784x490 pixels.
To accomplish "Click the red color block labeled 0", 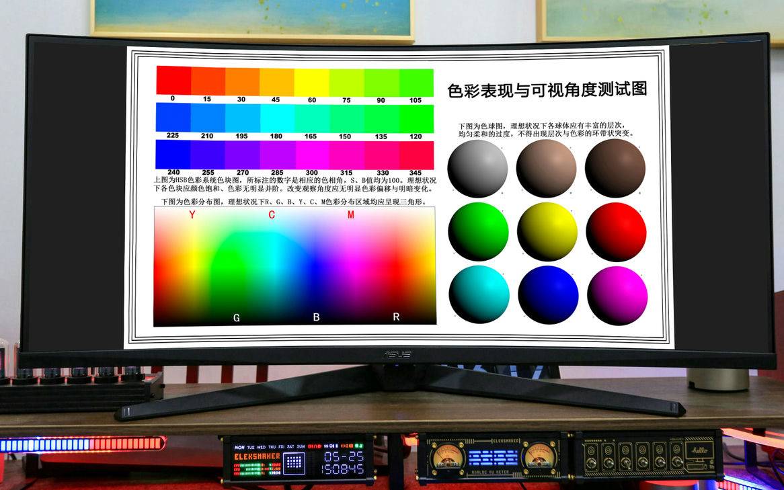I will pyautogui.click(x=173, y=81).
